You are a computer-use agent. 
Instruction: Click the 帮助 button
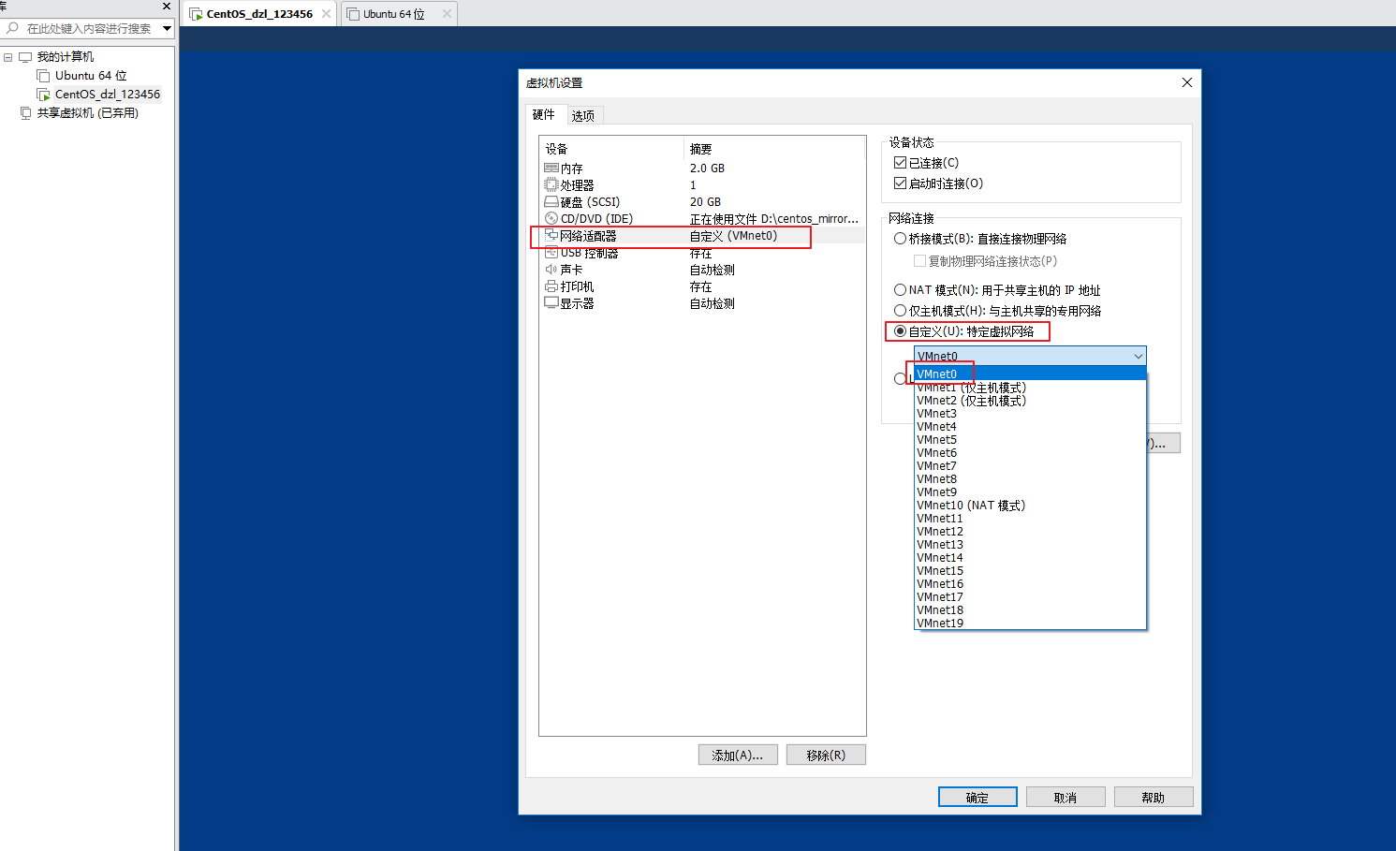[1154, 798]
